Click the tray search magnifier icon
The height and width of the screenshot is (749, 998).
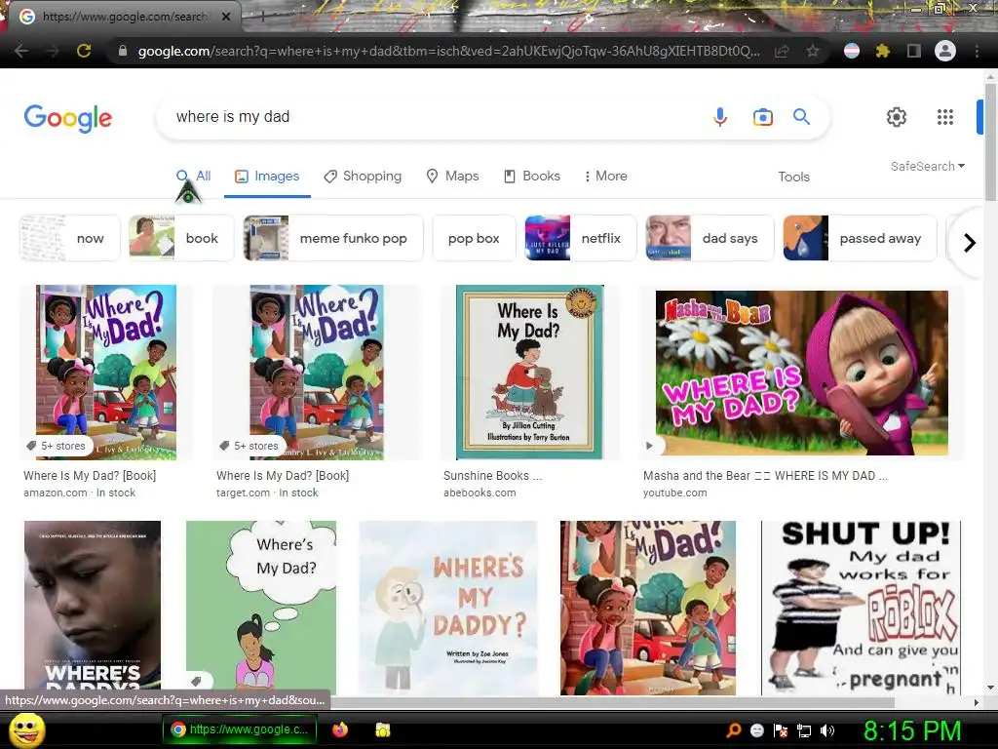(x=733, y=730)
